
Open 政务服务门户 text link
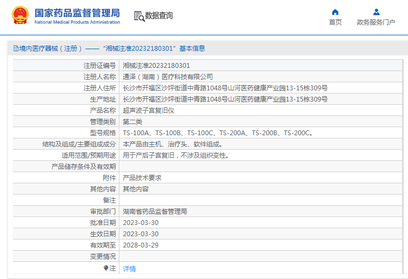[x=376, y=22]
